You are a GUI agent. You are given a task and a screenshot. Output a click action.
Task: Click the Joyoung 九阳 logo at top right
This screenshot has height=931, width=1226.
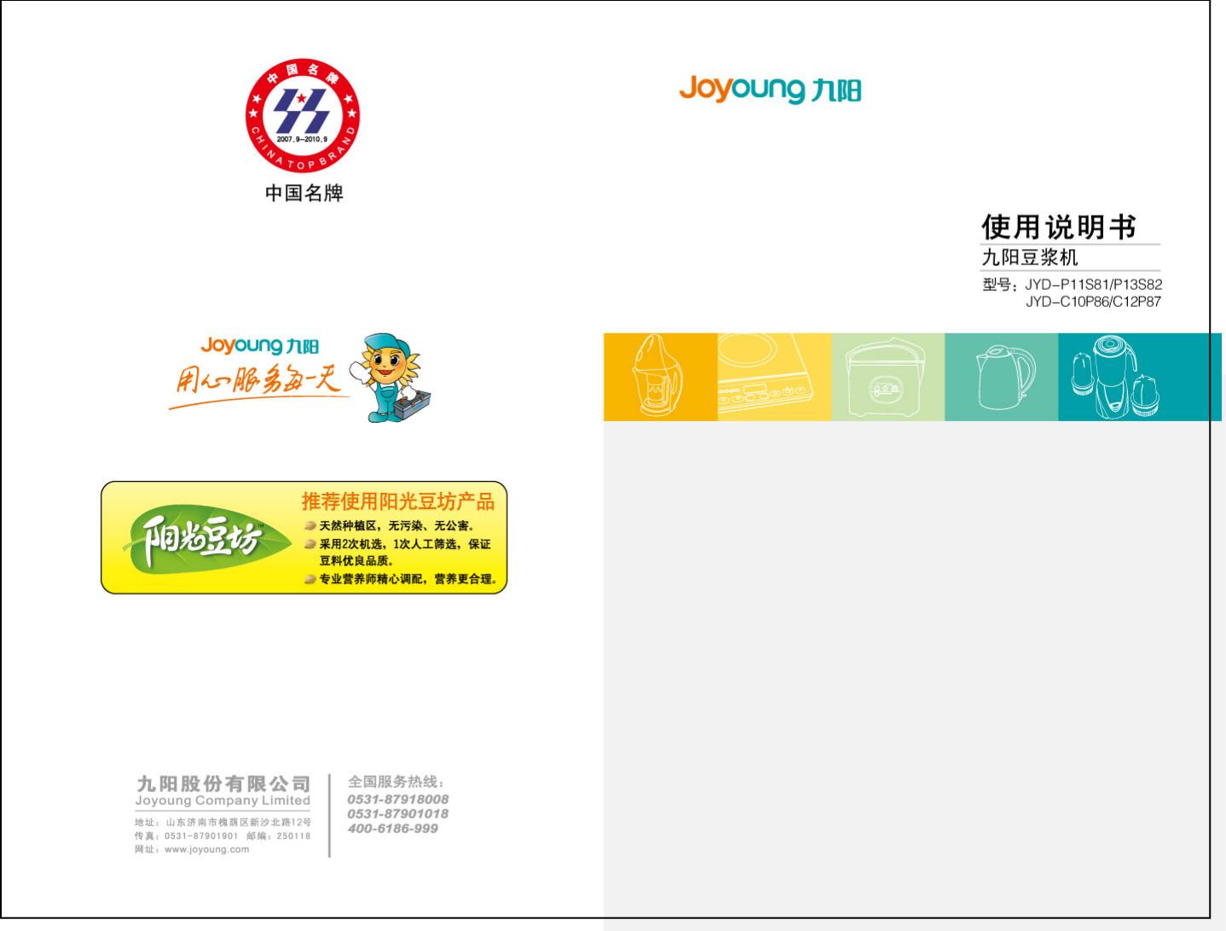(769, 89)
